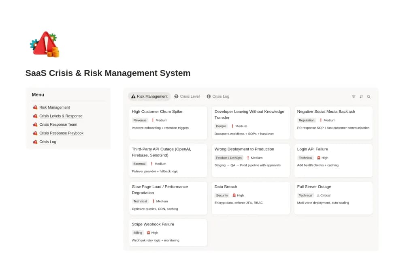Open Risk Management page from Menu
Screen dimensions: 405x253
click(x=55, y=107)
